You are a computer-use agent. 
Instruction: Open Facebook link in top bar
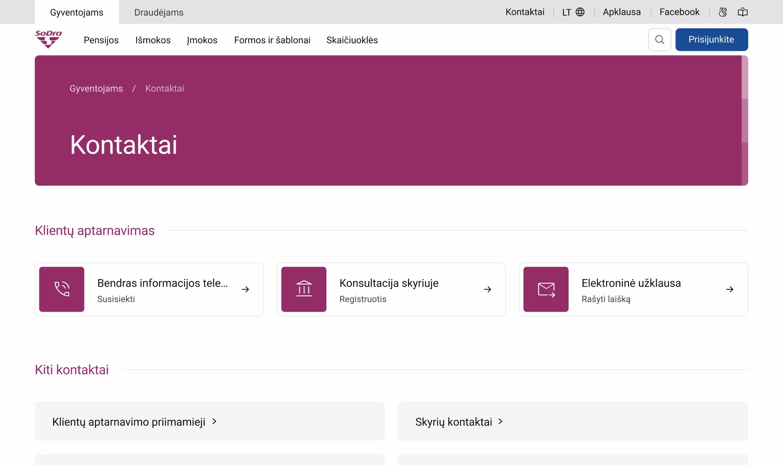[679, 12]
